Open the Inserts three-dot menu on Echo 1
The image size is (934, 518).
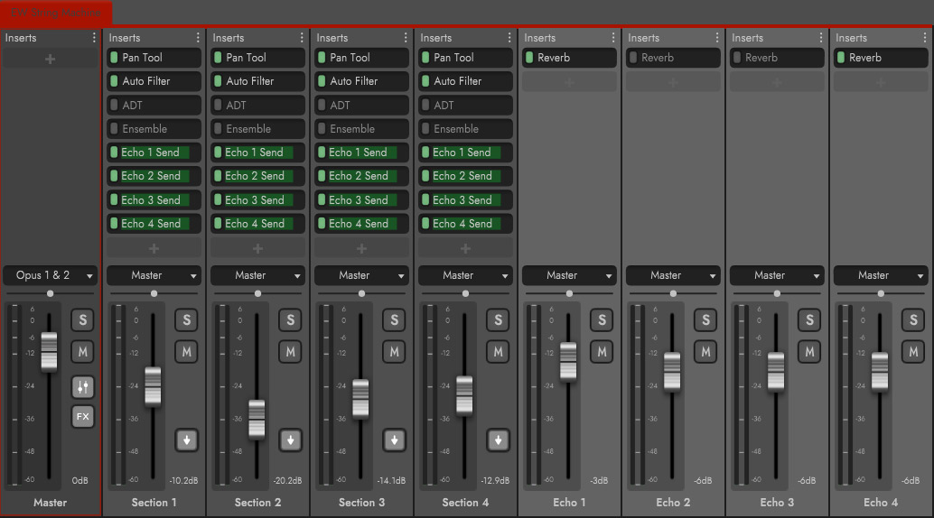tap(613, 38)
